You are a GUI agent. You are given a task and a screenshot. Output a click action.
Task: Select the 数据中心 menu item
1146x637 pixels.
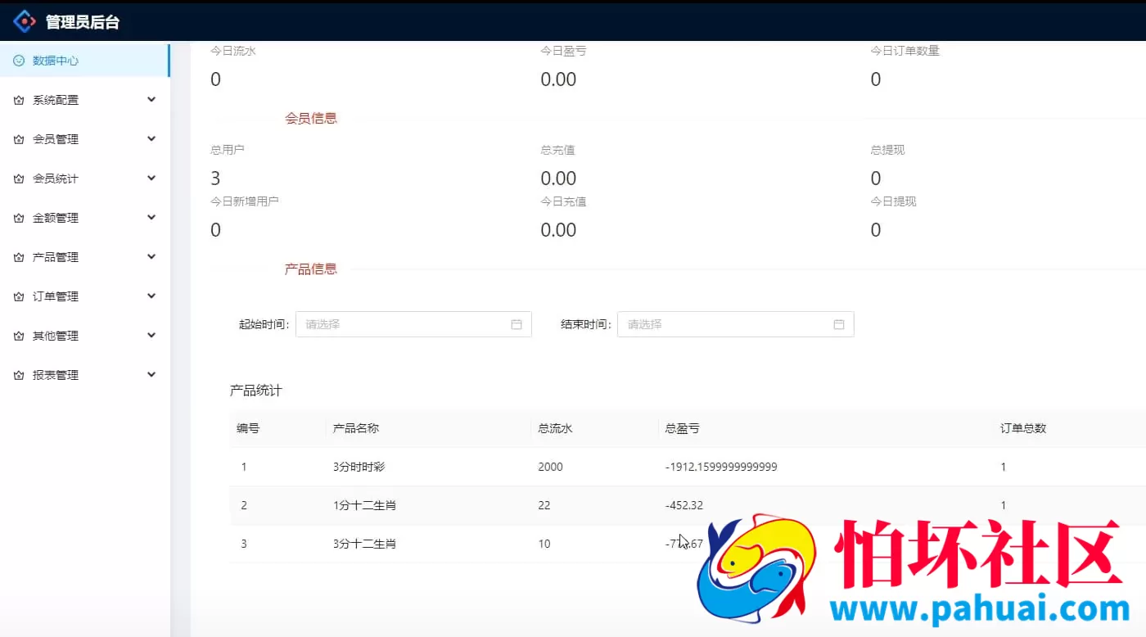[53, 60]
